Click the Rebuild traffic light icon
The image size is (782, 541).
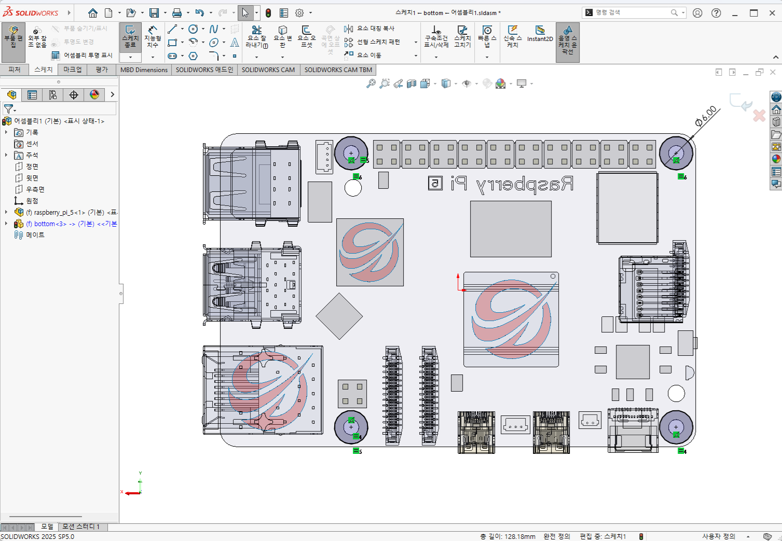point(268,13)
